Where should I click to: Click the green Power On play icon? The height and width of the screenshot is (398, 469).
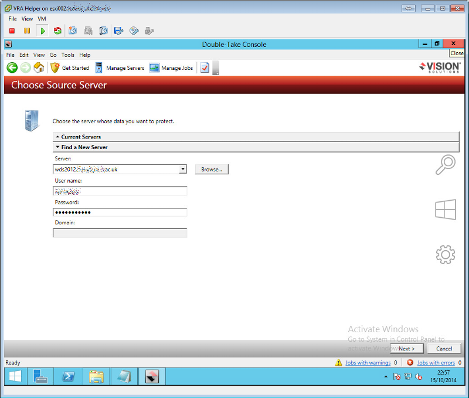pos(43,31)
